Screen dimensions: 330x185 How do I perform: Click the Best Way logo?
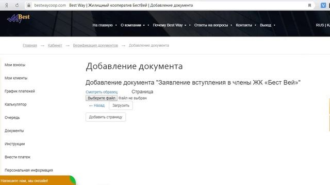[19, 18]
